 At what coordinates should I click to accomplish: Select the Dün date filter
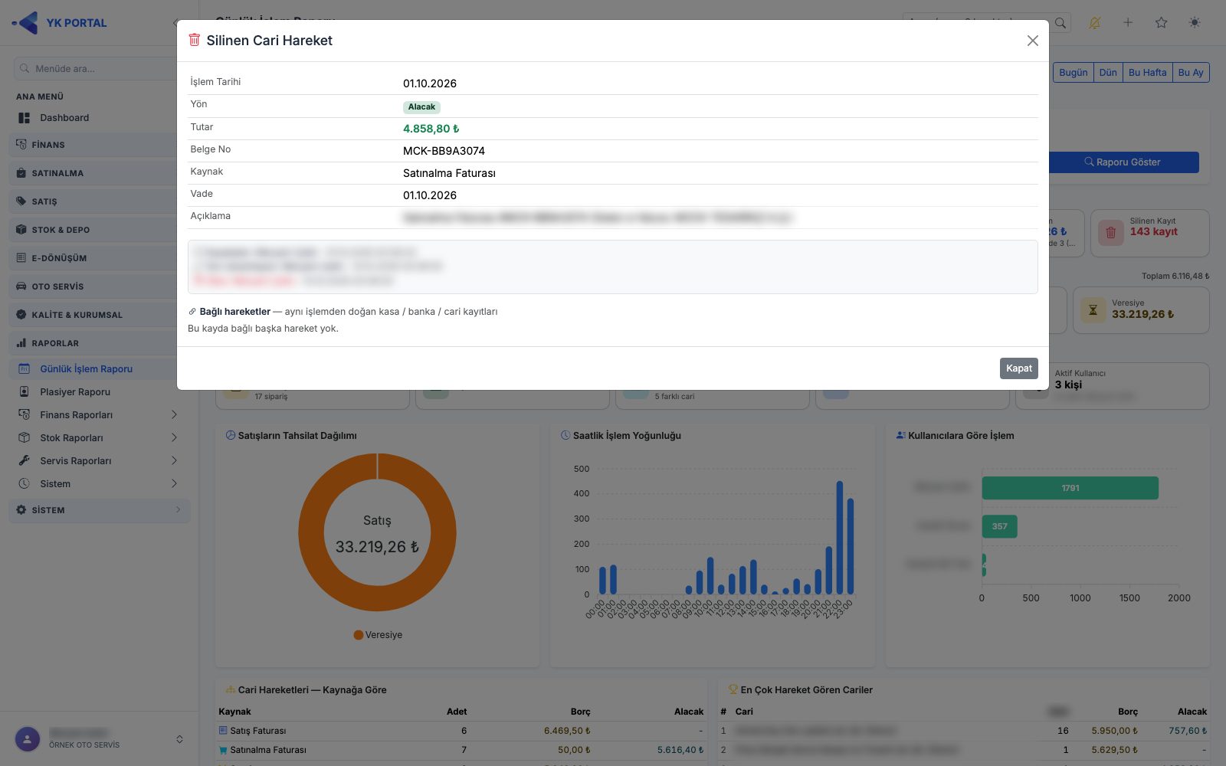1108,73
